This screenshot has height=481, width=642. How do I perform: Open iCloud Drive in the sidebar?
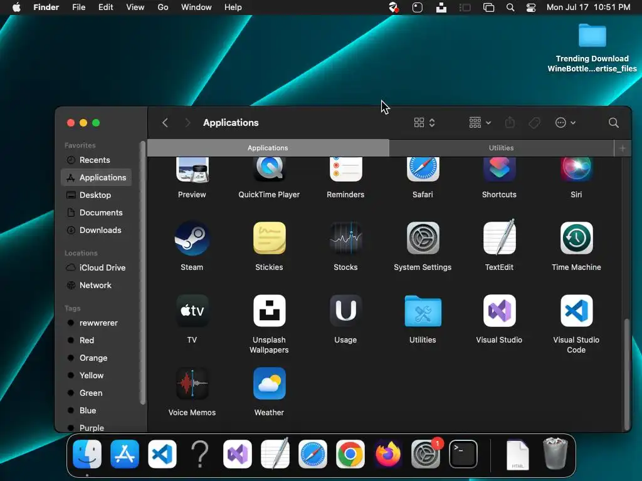coord(96,267)
